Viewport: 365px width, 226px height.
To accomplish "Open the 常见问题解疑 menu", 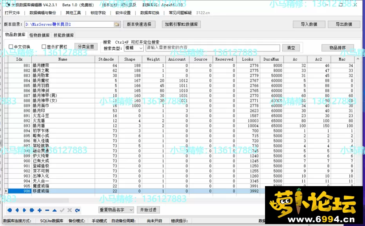I will pyautogui.click(x=180, y=13).
